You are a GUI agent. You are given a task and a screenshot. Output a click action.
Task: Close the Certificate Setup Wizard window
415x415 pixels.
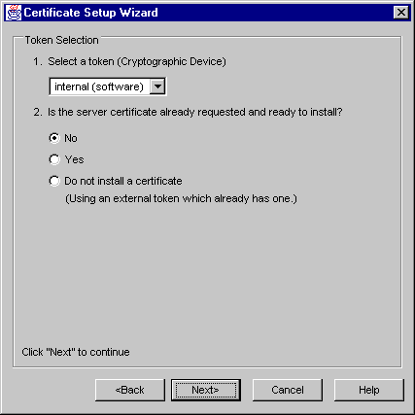401,13
